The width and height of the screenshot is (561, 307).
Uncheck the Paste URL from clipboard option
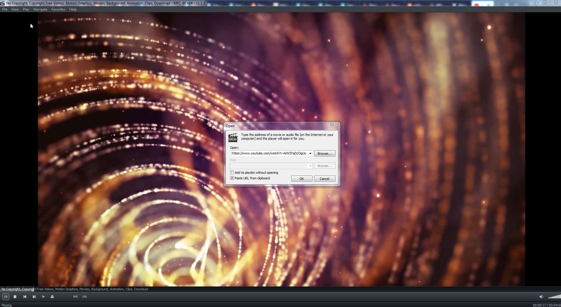tap(232, 178)
